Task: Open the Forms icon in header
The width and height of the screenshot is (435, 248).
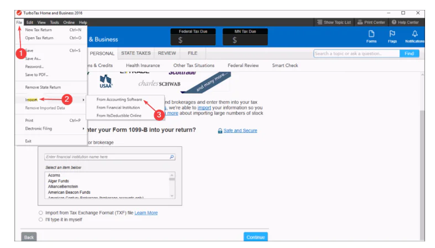Action: (x=371, y=37)
